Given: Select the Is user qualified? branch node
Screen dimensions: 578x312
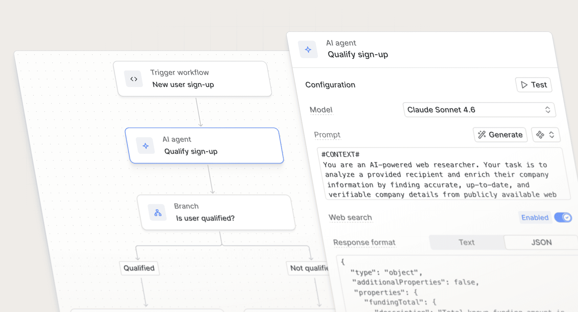Looking at the screenshot, I should coord(217,212).
